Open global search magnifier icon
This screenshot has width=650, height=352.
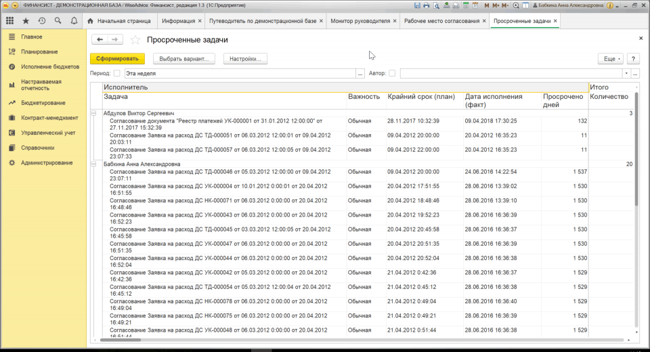[58, 21]
